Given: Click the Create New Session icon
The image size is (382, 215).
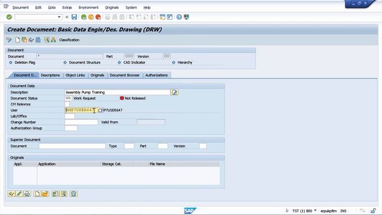Looking at the screenshot, I should point(162,17).
